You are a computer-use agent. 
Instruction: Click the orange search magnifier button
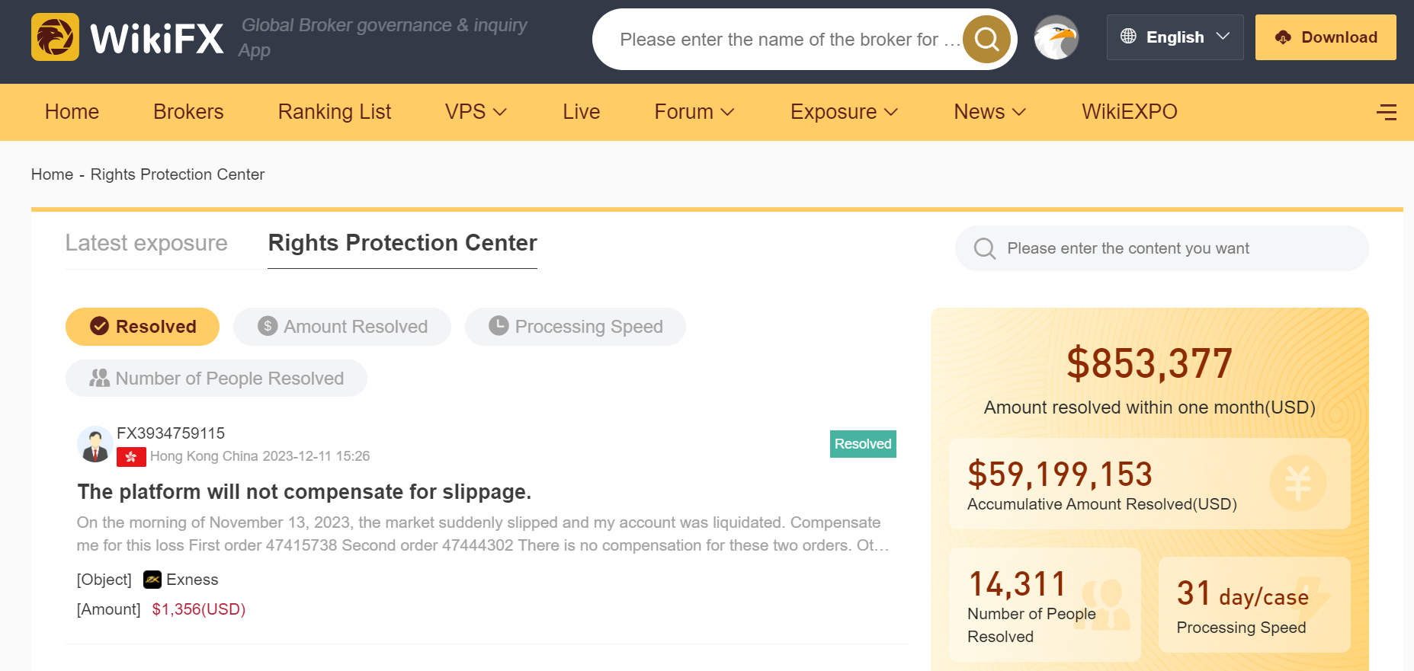point(986,39)
